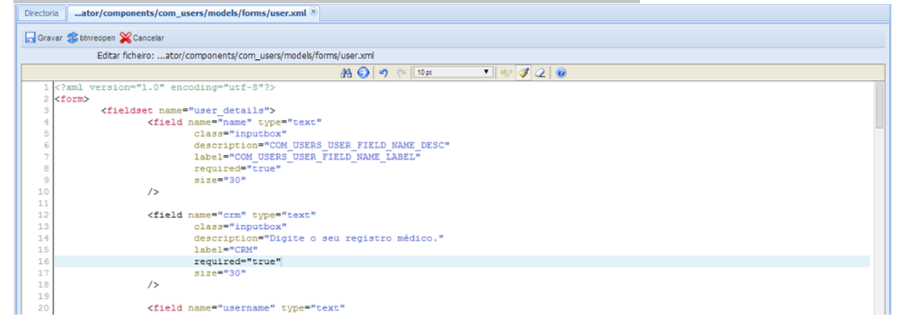This screenshot has height=328, width=907.
Task: Click description "Digite o seu registro médico." line
Action: (x=319, y=238)
